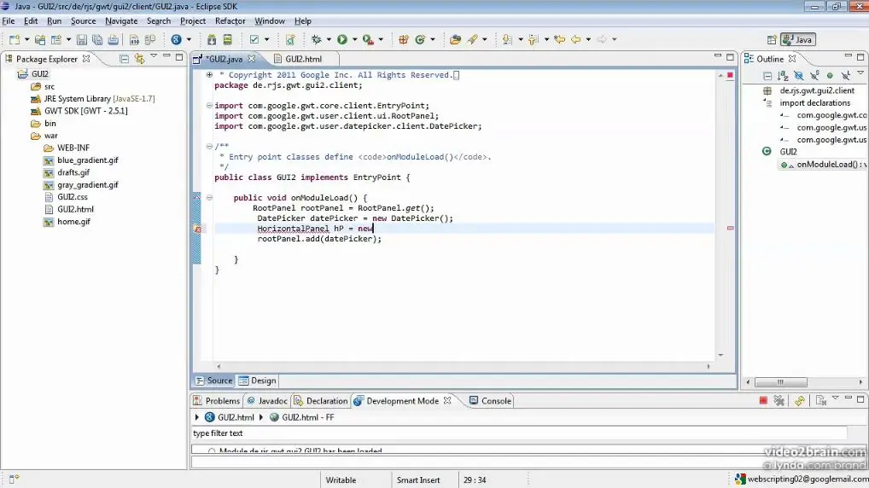This screenshot has height=488, width=869.
Task: Toggle Hide Static Members in Outline
Action: tap(814, 76)
